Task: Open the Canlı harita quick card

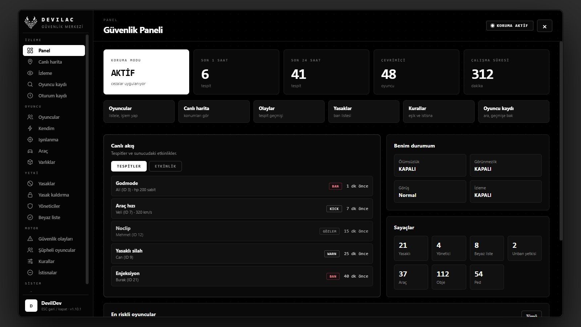Action: 214,112
